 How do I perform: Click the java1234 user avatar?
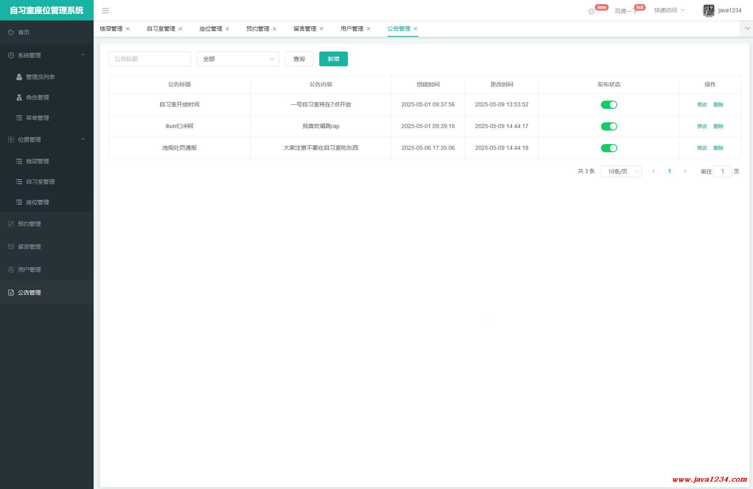click(x=708, y=11)
